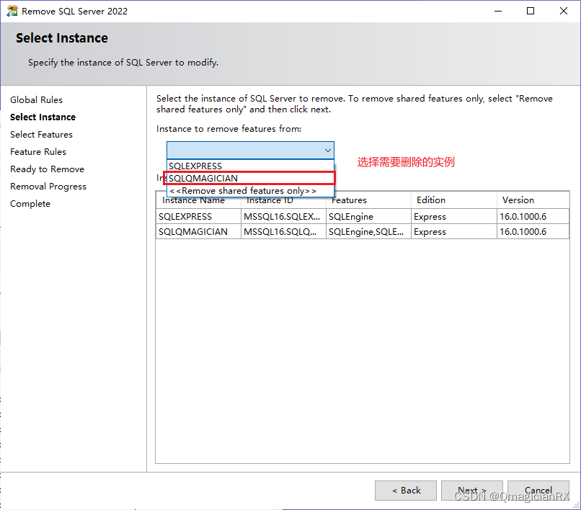
Task: Click Express edition cell in SQLEXPRESS row
Action: tap(454, 217)
